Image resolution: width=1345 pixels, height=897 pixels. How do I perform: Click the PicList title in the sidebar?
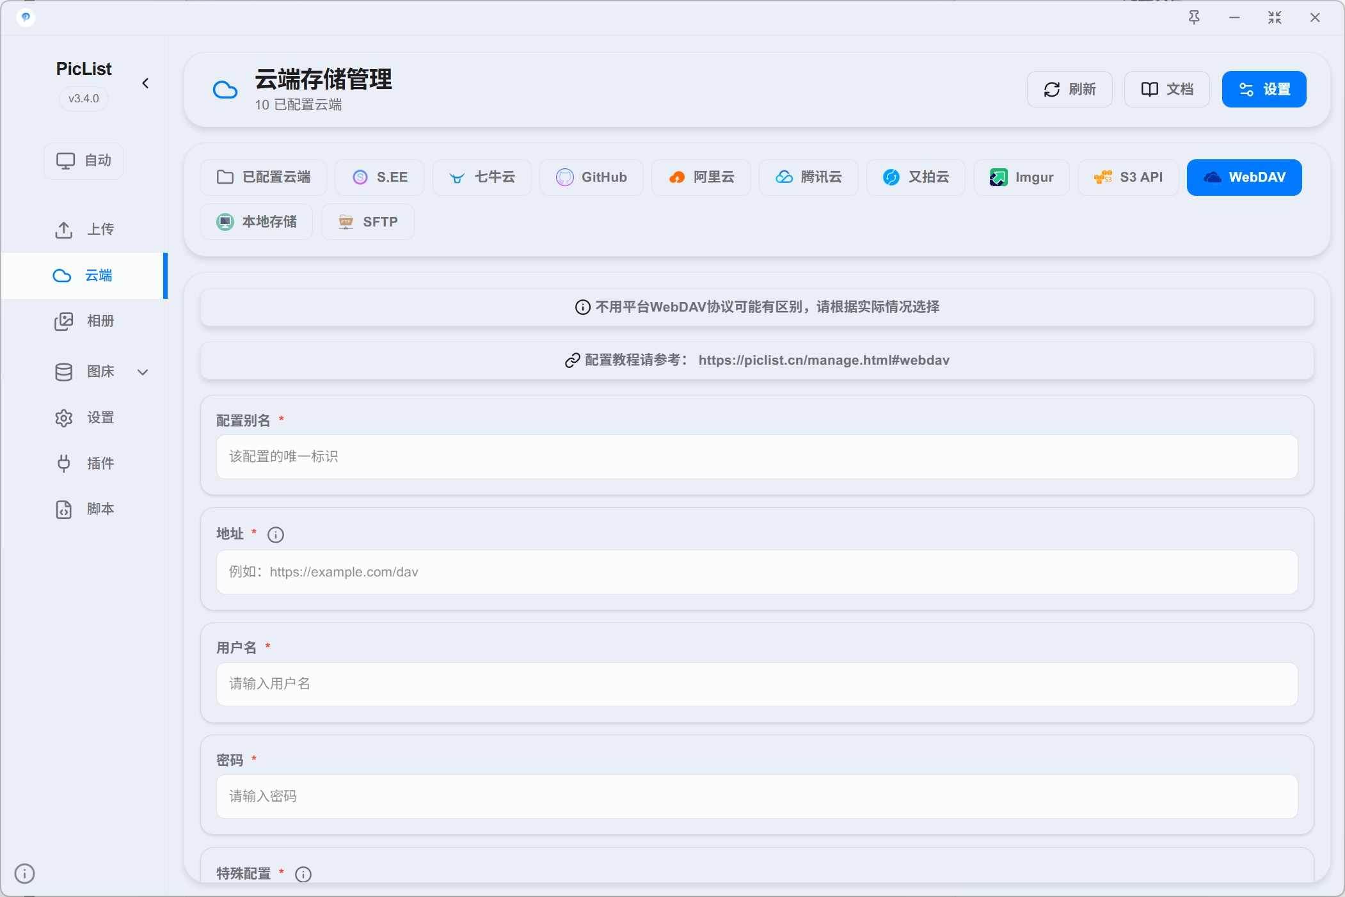click(x=84, y=68)
